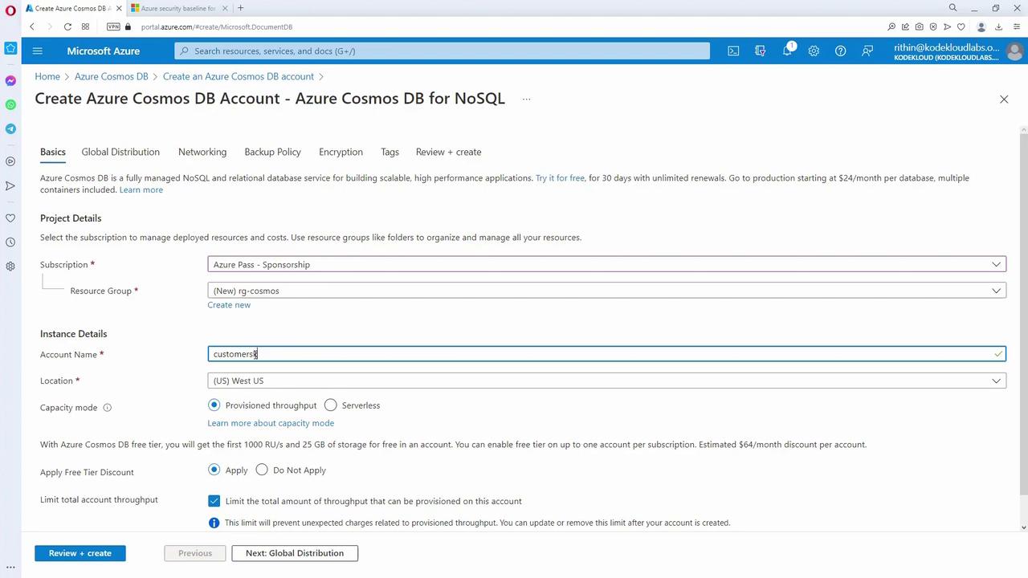Image resolution: width=1028 pixels, height=578 pixels.
Task: Go to Create an Azure Cosmos DB account breadcrumb
Action: tap(239, 76)
